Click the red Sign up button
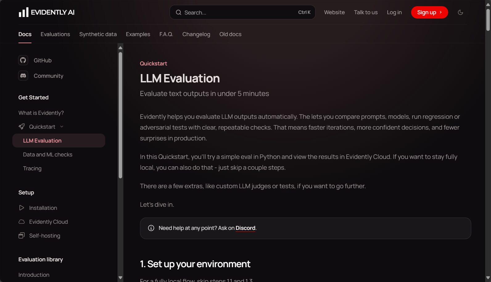Image resolution: width=491 pixels, height=282 pixels. coord(429,12)
